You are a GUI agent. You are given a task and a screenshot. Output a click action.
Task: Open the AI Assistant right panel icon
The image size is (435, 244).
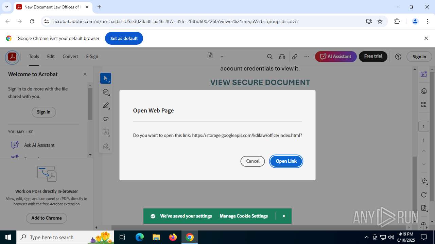[423, 74]
